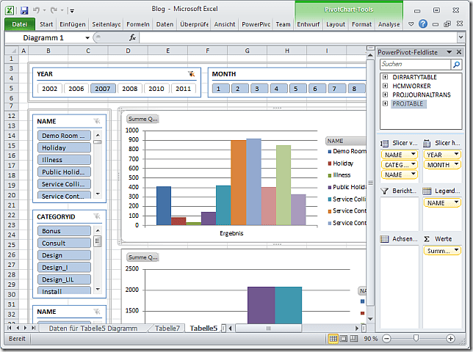Viewport: 473px width, 352px height.
Task: Click the Normal view icon in status bar
Action: pyautogui.click(x=333, y=339)
